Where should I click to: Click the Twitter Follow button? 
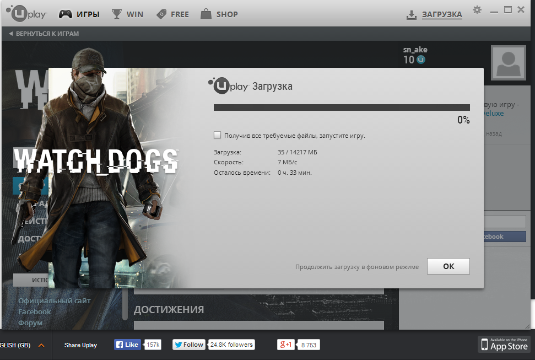[189, 345]
